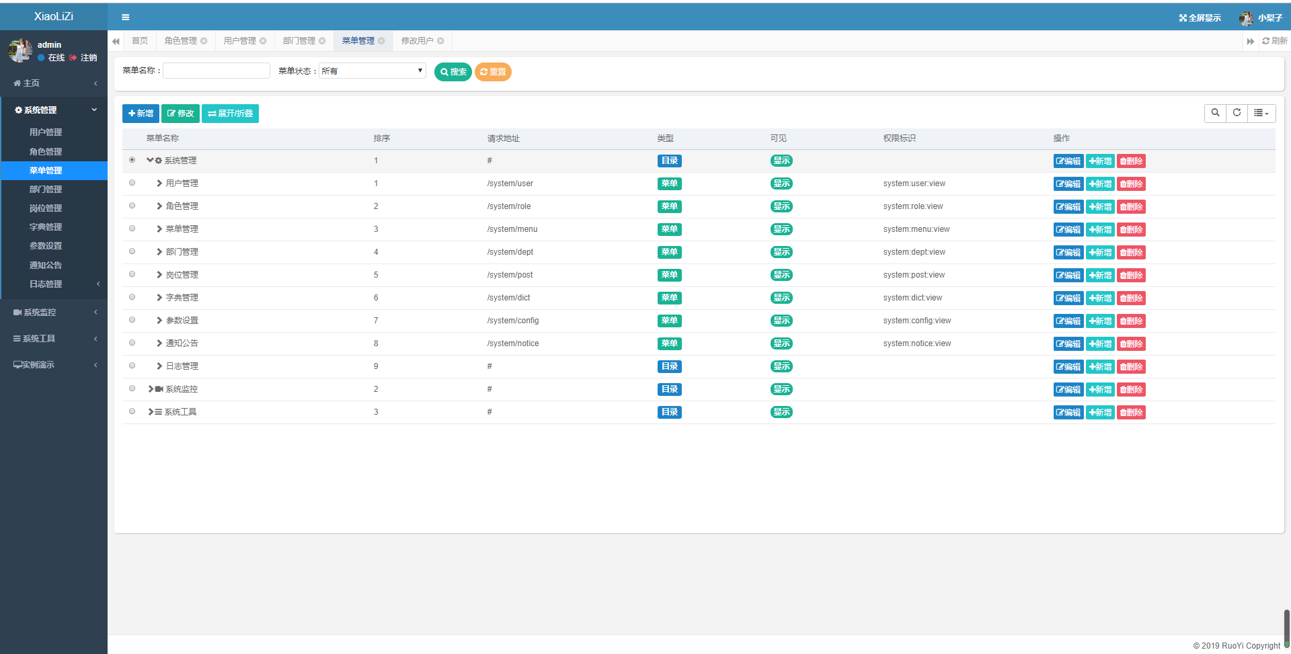Collapse the 系统管理 tree row
Viewport: 1291px width, 654px height.
pyautogui.click(x=150, y=161)
